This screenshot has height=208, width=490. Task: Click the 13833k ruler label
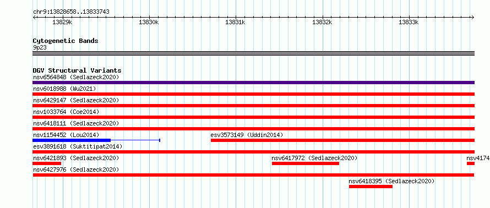click(x=409, y=22)
